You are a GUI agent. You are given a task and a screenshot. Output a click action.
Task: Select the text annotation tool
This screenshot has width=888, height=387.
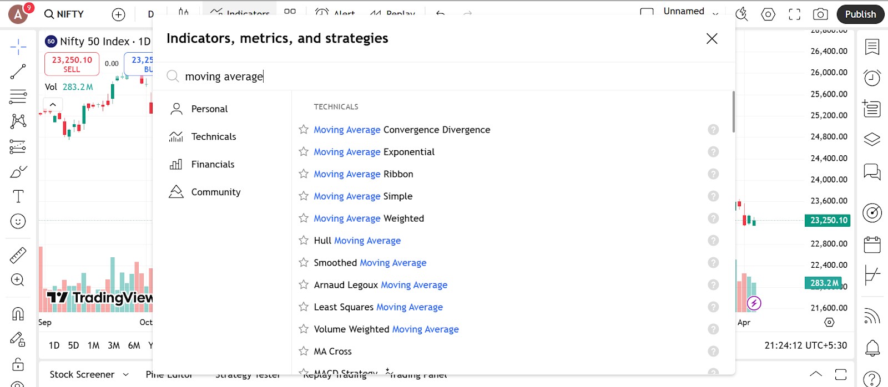[x=18, y=196]
